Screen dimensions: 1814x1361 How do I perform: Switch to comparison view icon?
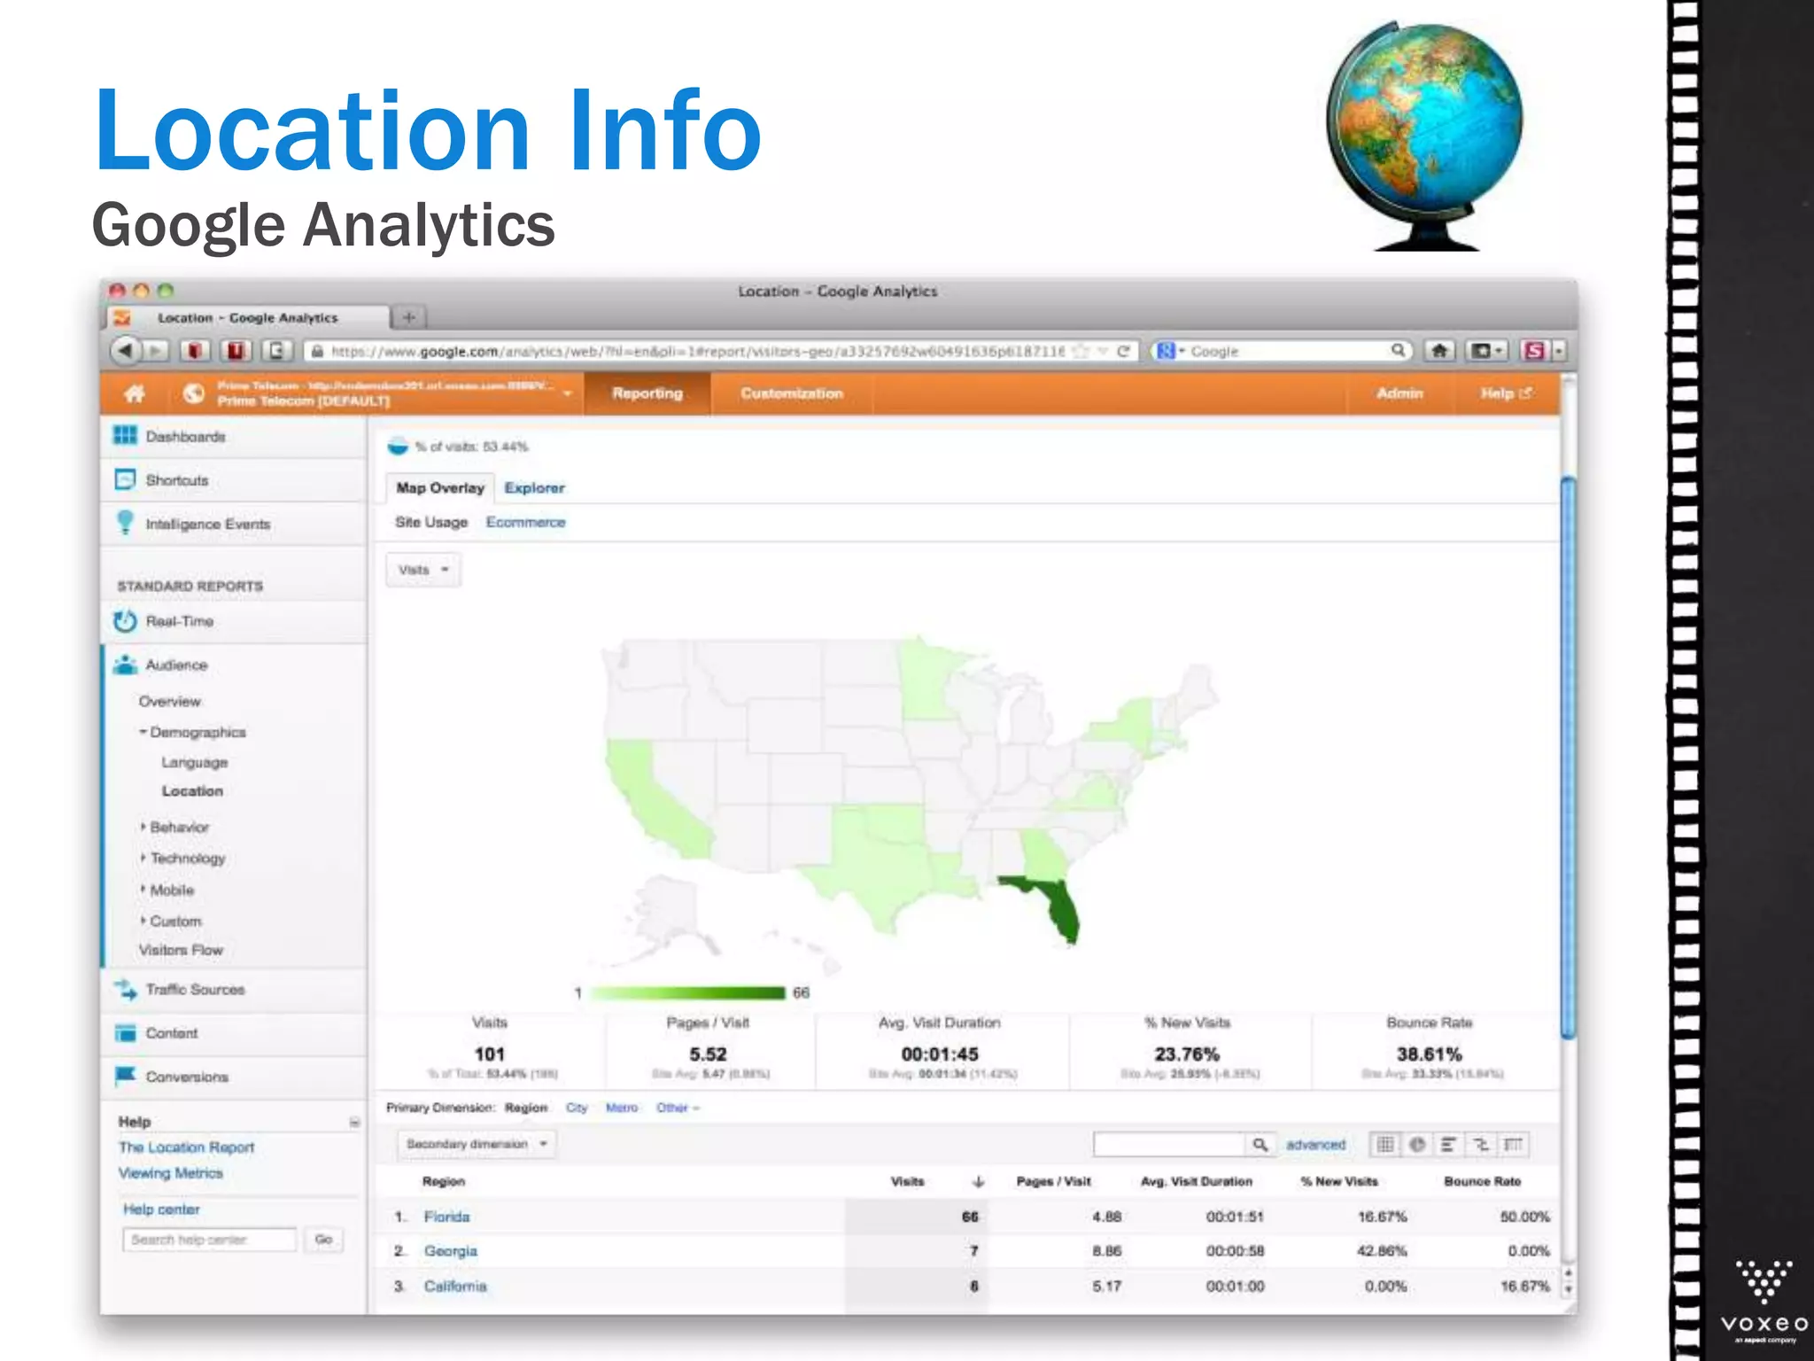point(1481,1145)
